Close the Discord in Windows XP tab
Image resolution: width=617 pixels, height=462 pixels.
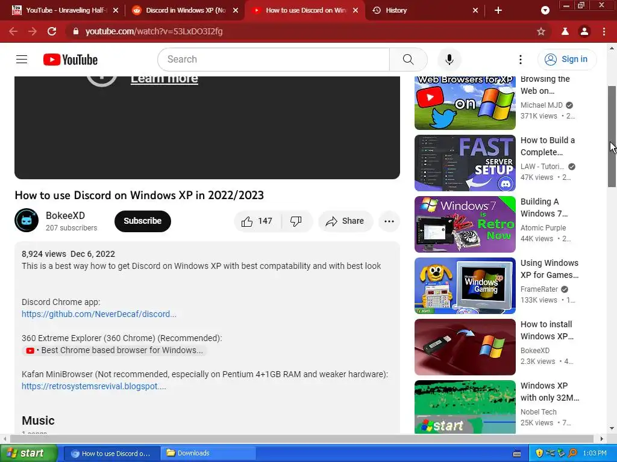point(236,10)
